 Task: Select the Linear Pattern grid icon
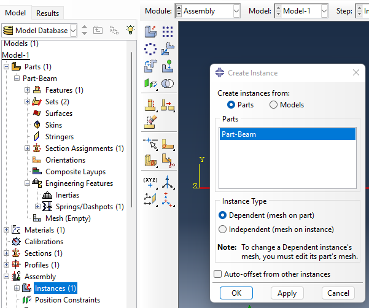(168, 31)
